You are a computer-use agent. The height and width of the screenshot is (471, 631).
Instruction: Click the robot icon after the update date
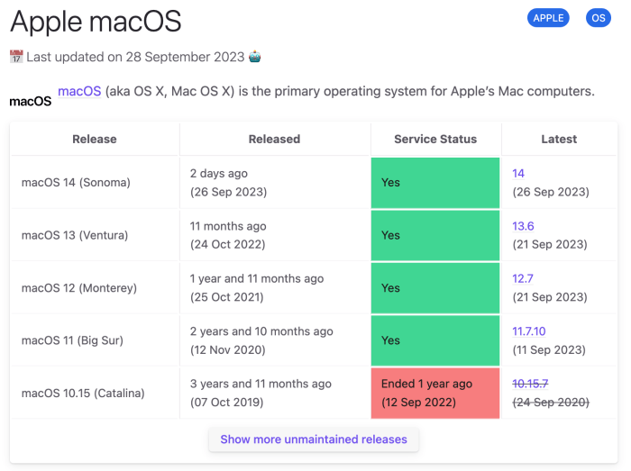(255, 57)
